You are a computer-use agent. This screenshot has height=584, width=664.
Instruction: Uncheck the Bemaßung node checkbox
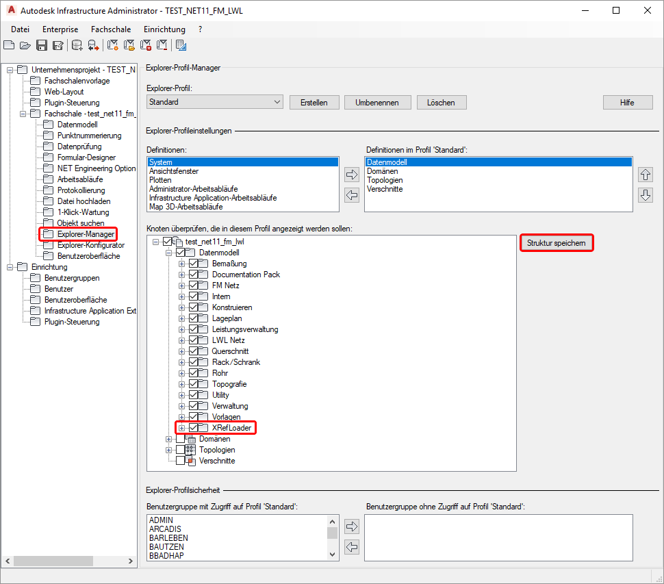point(194,264)
